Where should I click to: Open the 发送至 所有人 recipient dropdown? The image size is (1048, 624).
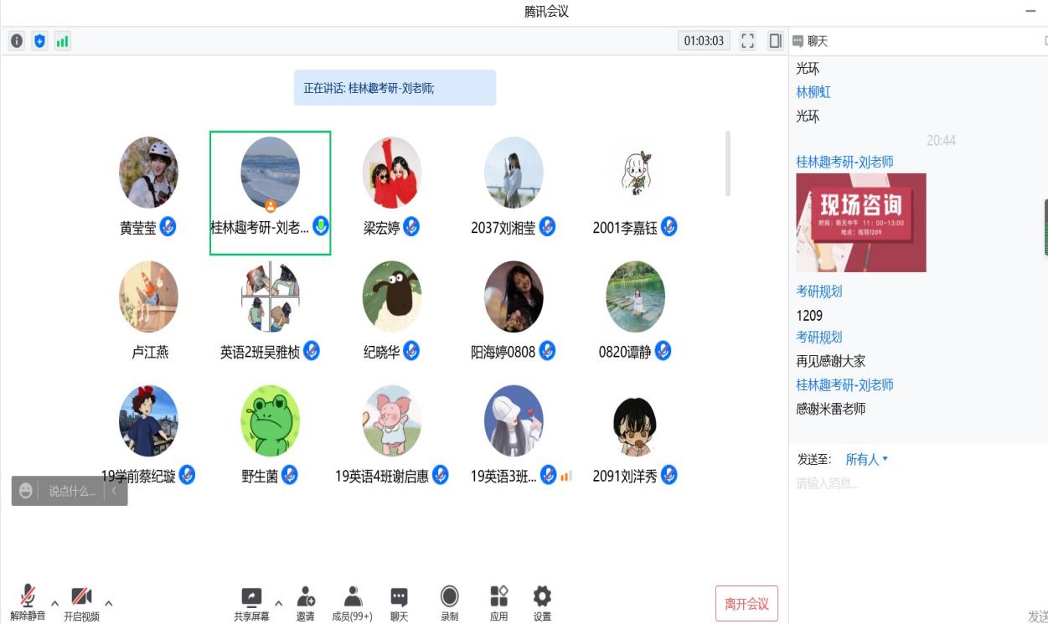pyautogui.click(x=866, y=459)
